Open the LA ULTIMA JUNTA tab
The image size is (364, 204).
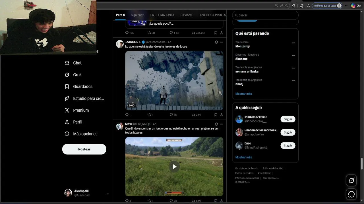[162, 15]
